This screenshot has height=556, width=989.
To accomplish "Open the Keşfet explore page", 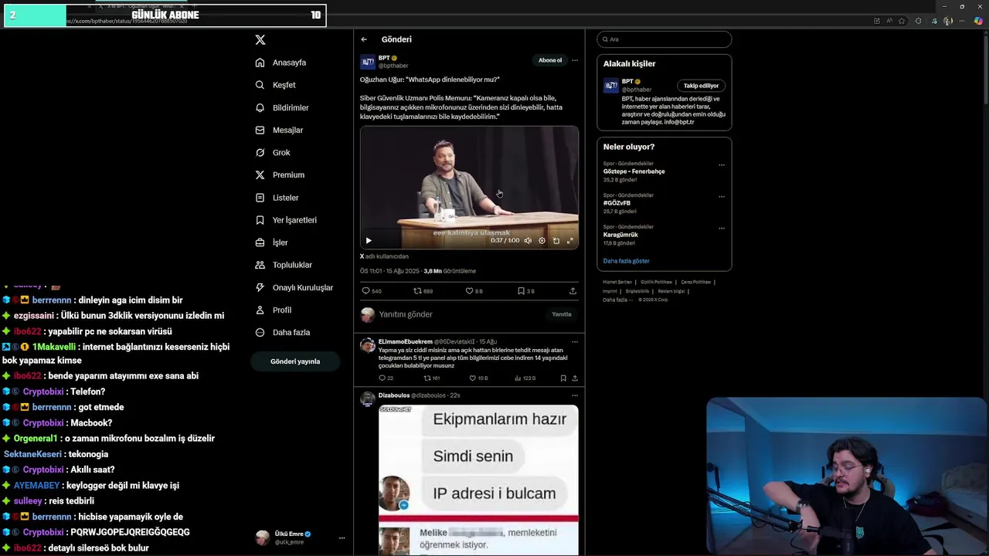I will pyautogui.click(x=276, y=85).
